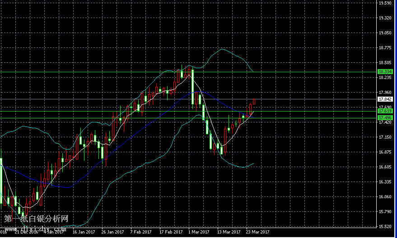Screen dimensions: 397x238
Task: Click the 17 Feb 2017 date label
Action: coord(171,232)
